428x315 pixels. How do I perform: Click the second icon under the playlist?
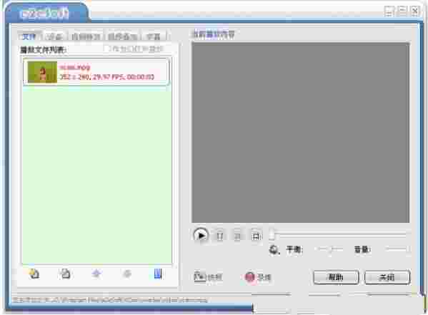tap(66, 274)
